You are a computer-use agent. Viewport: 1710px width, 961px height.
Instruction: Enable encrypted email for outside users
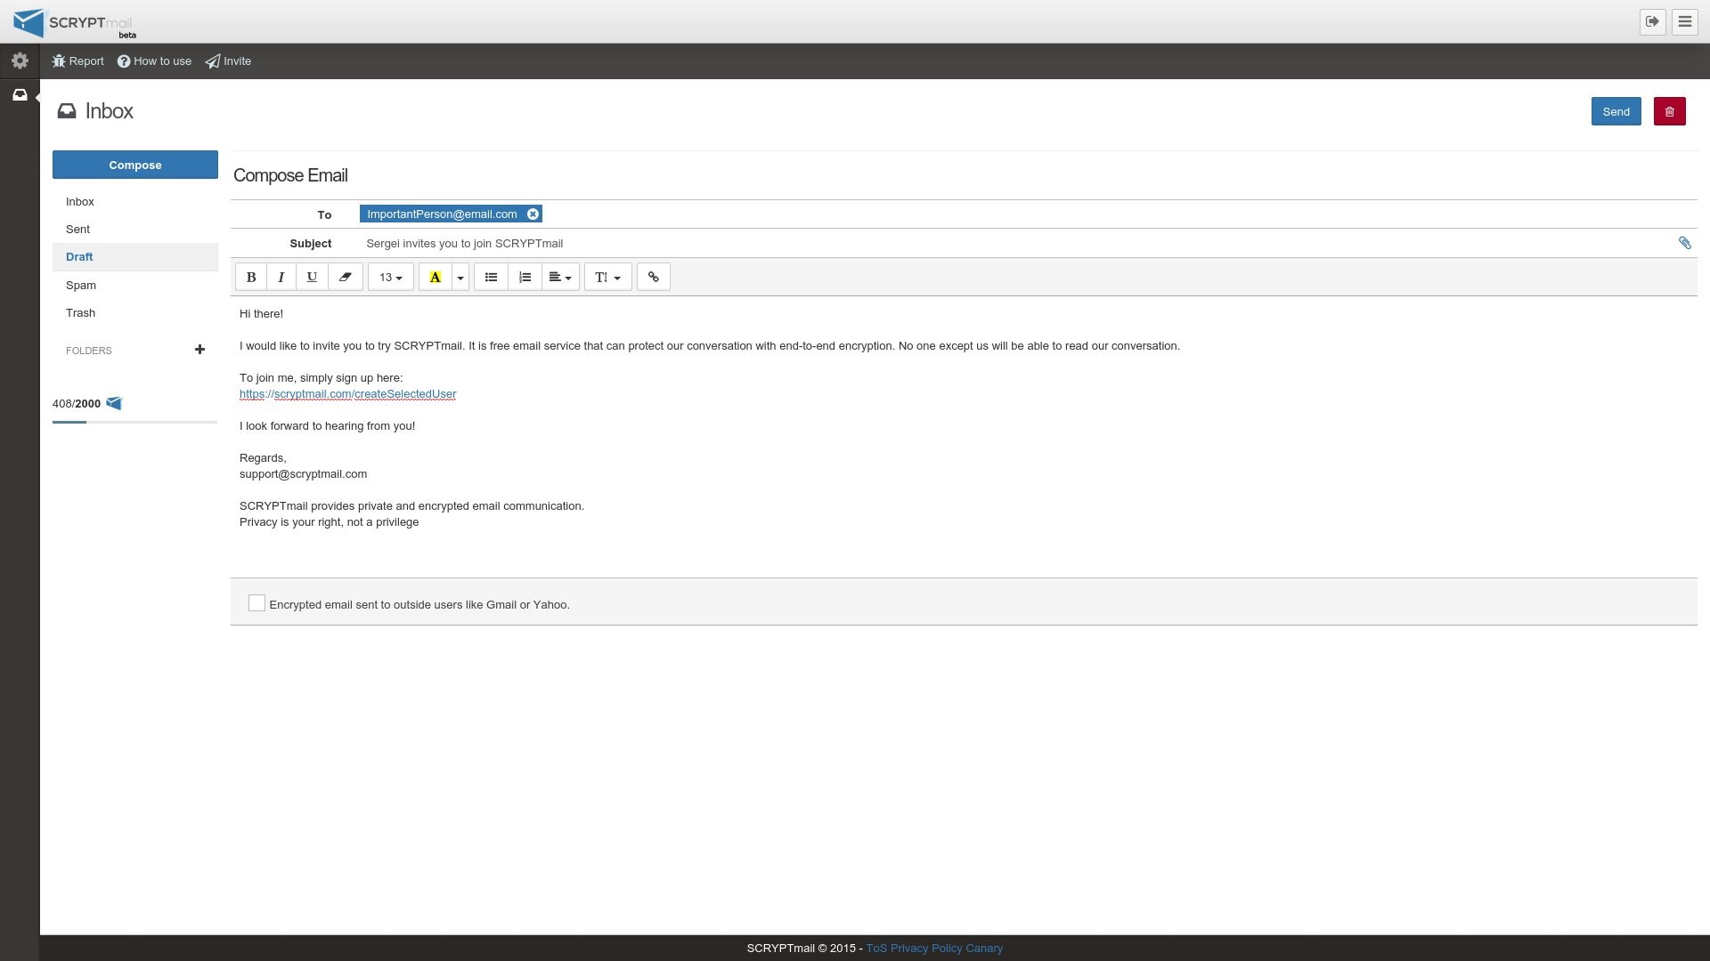click(x=256, y=603)
